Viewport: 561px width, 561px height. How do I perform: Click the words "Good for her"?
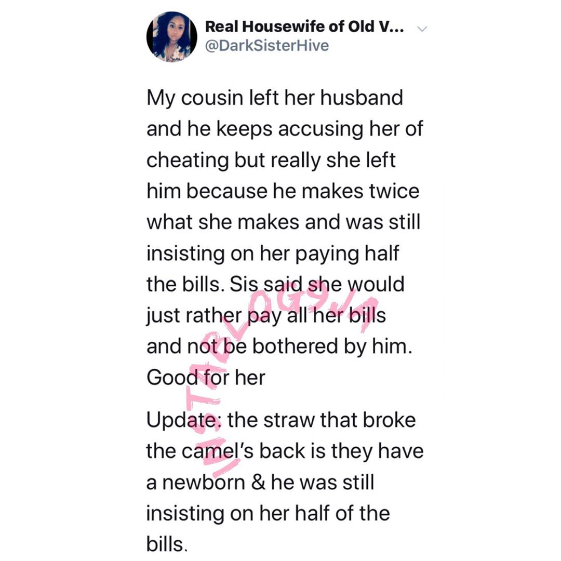tap(206, 378)
